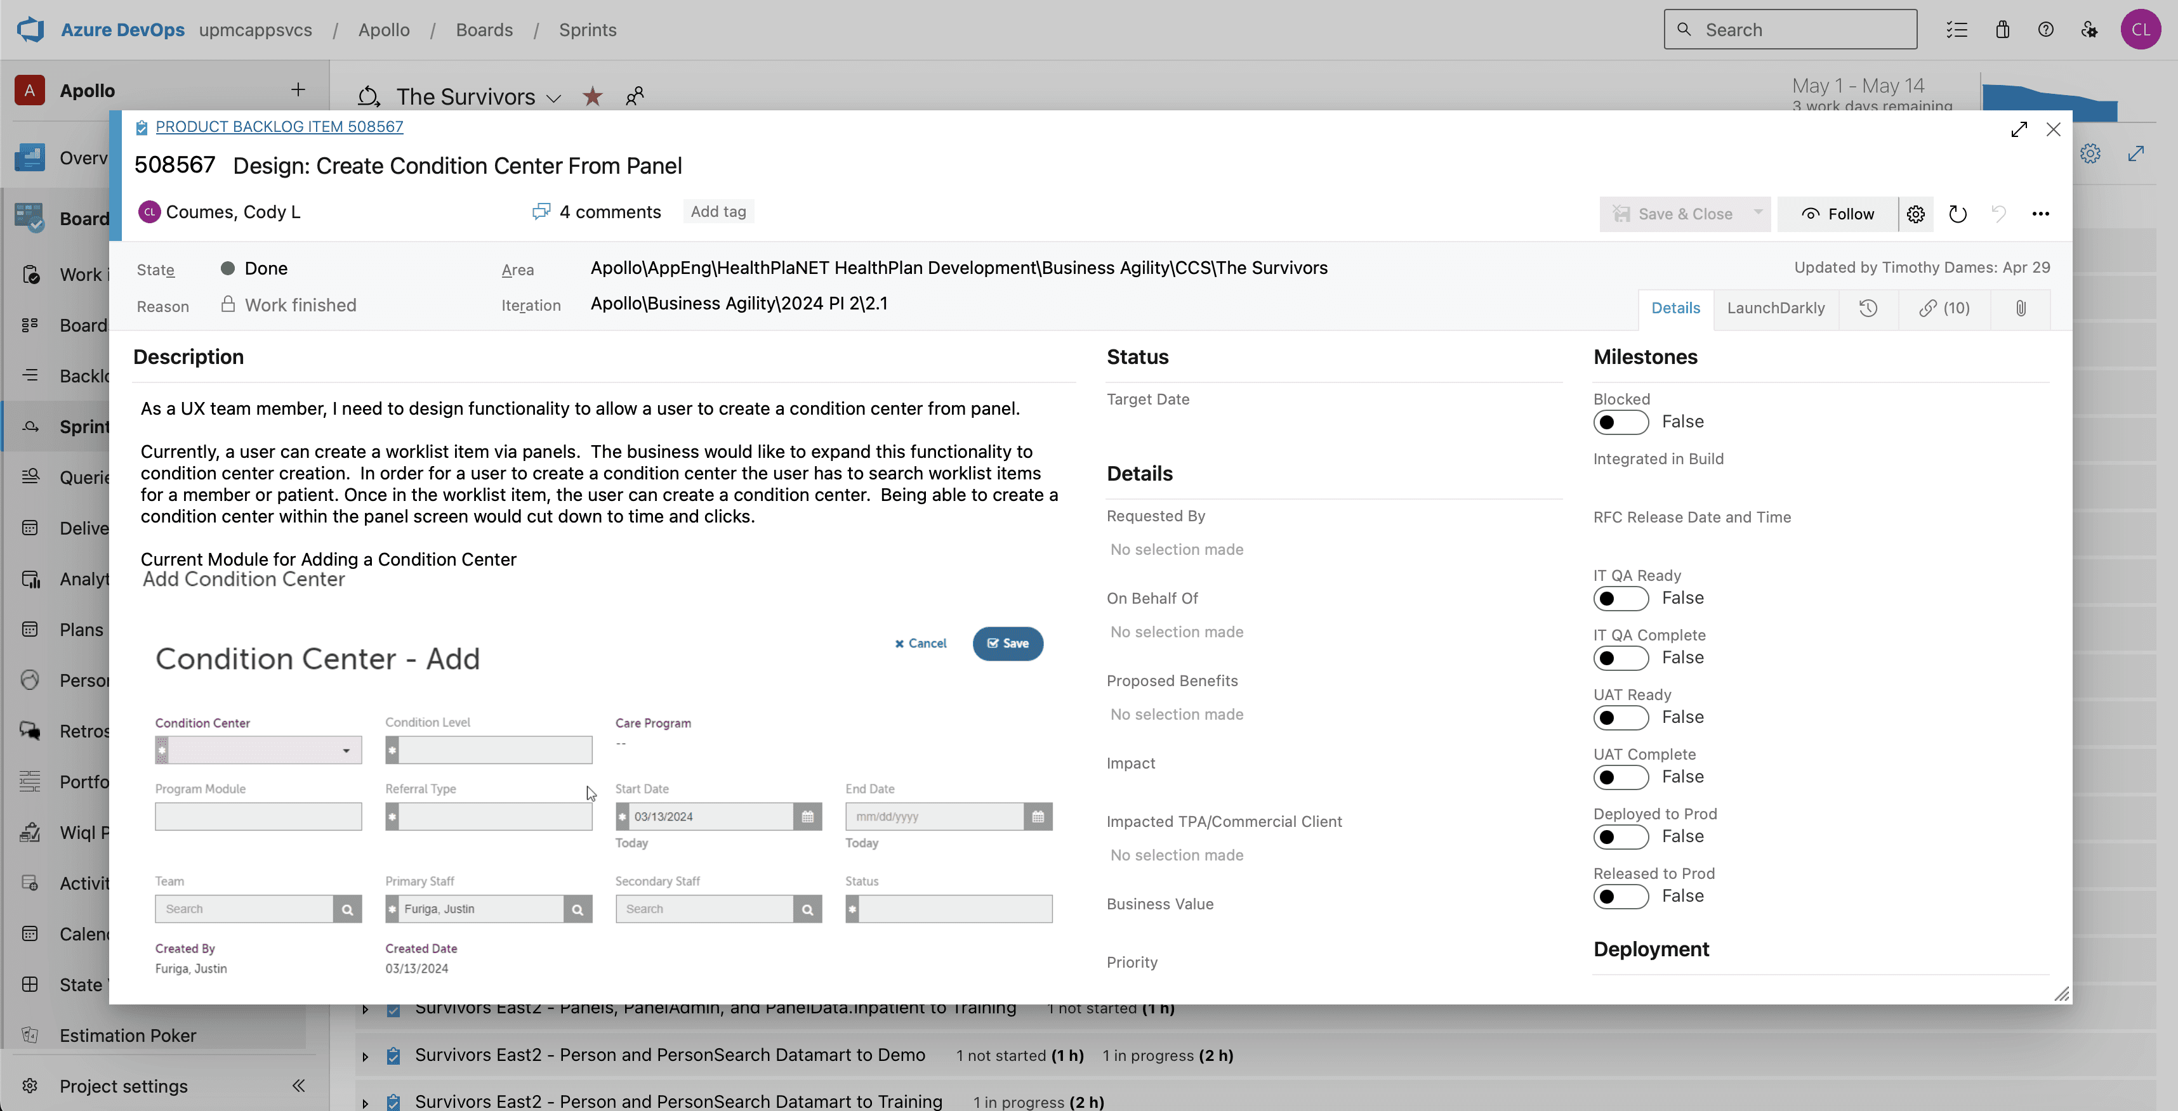This screenshot has height=1111, width=2178.
Task: Click the comments discussion icon
Action: [541, 212]
